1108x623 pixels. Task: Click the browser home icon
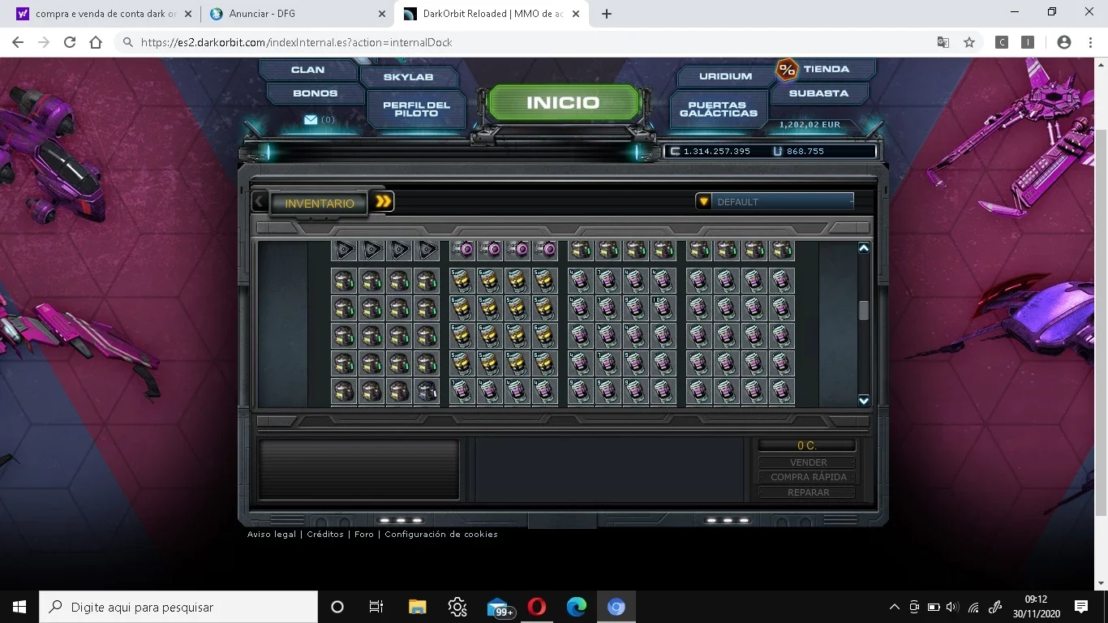[x=96, y=42]
